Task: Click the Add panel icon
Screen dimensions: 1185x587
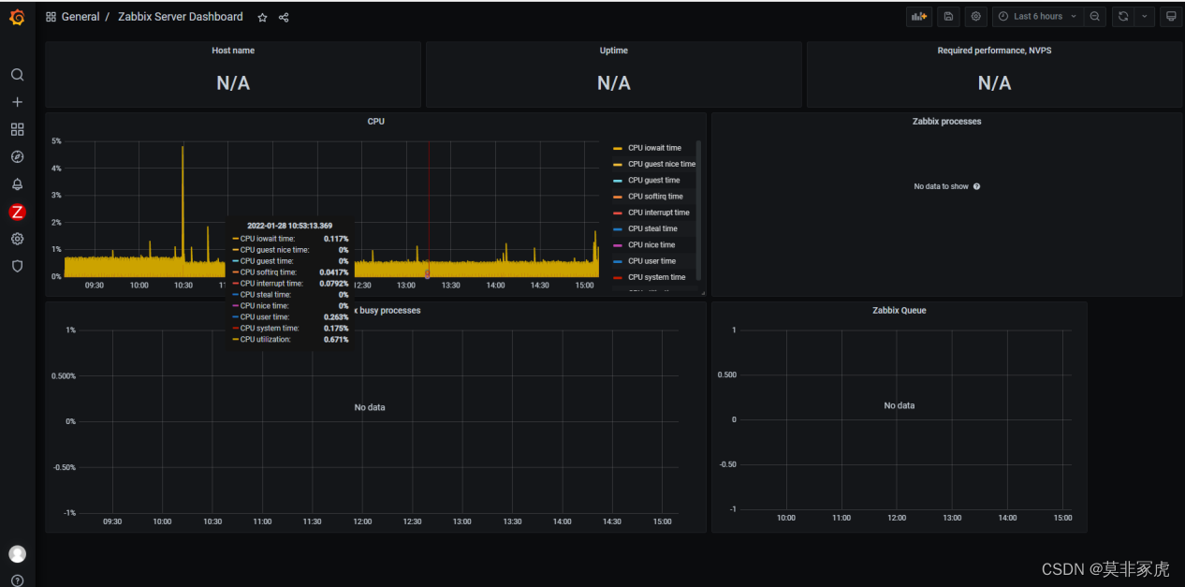Action: tap(919, 16)
